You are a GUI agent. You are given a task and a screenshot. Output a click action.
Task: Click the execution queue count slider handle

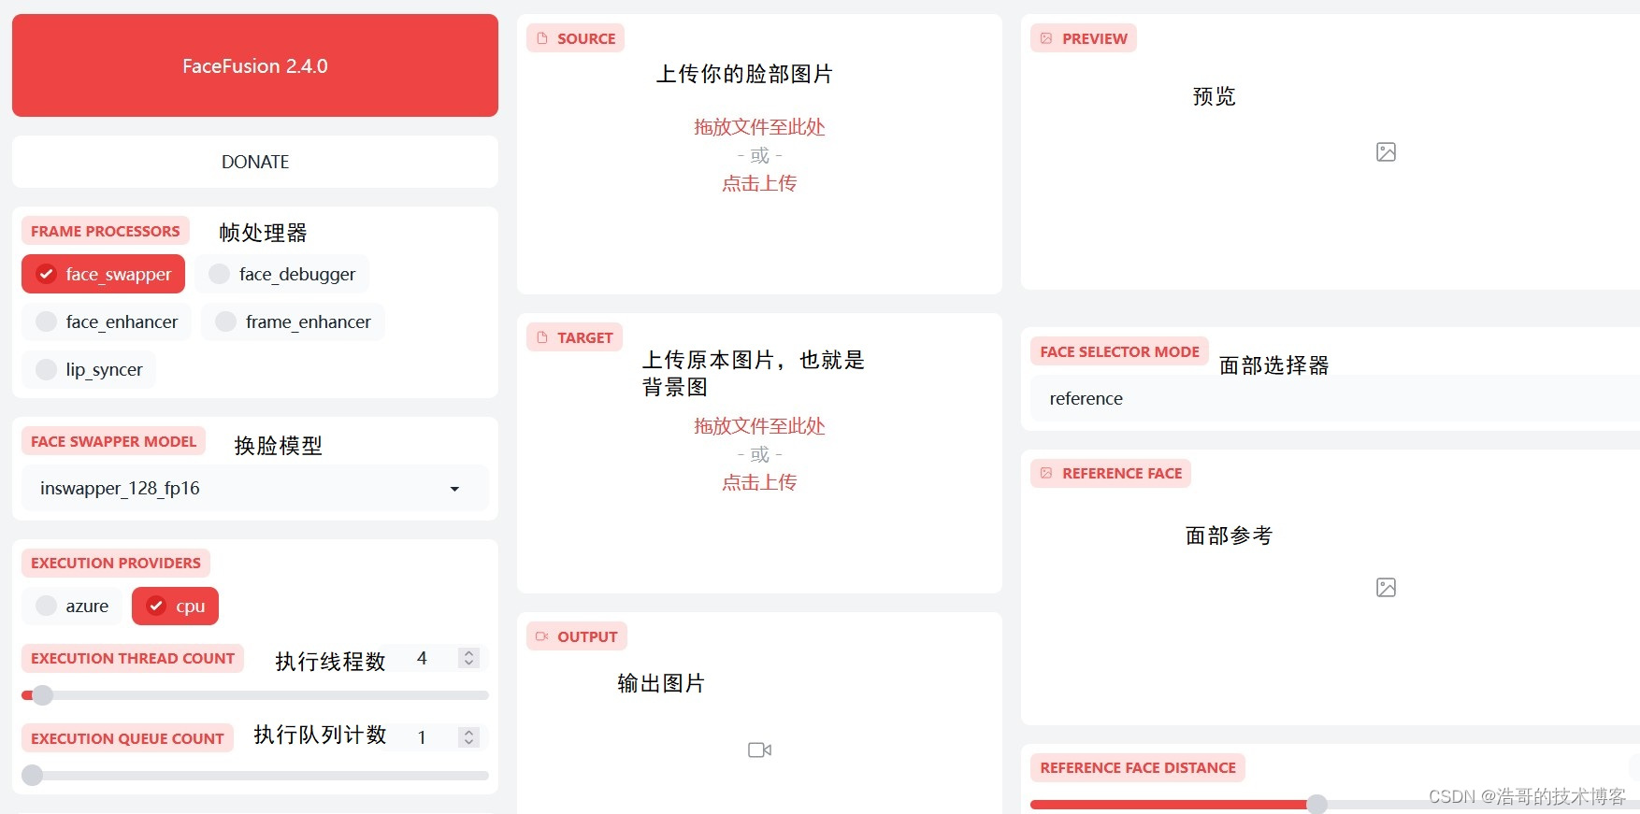click(32, 775)
